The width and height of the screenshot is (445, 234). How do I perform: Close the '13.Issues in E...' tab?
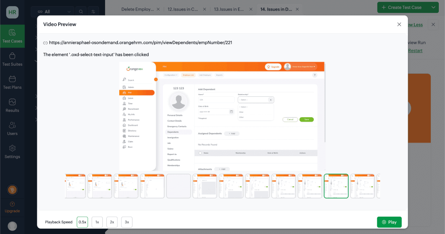pos(251,9)
